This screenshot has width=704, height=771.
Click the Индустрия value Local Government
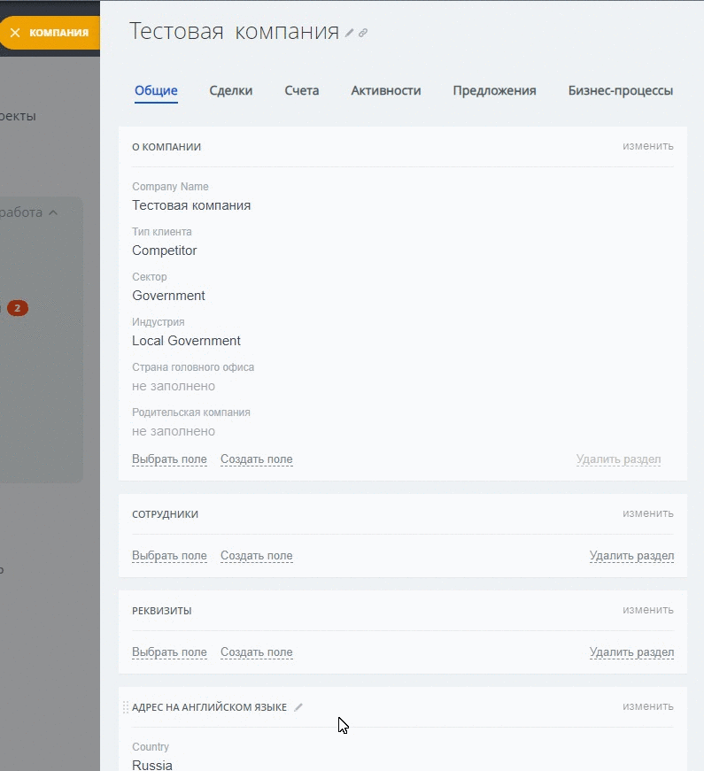(186, 341)
